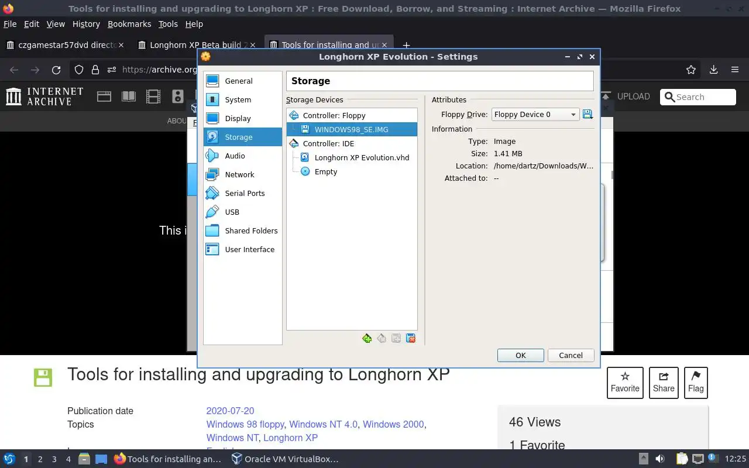Viewport: 749px width, 468px height.
Task: Select the Empty optical drive entry
Action: (x=352, y=171)
